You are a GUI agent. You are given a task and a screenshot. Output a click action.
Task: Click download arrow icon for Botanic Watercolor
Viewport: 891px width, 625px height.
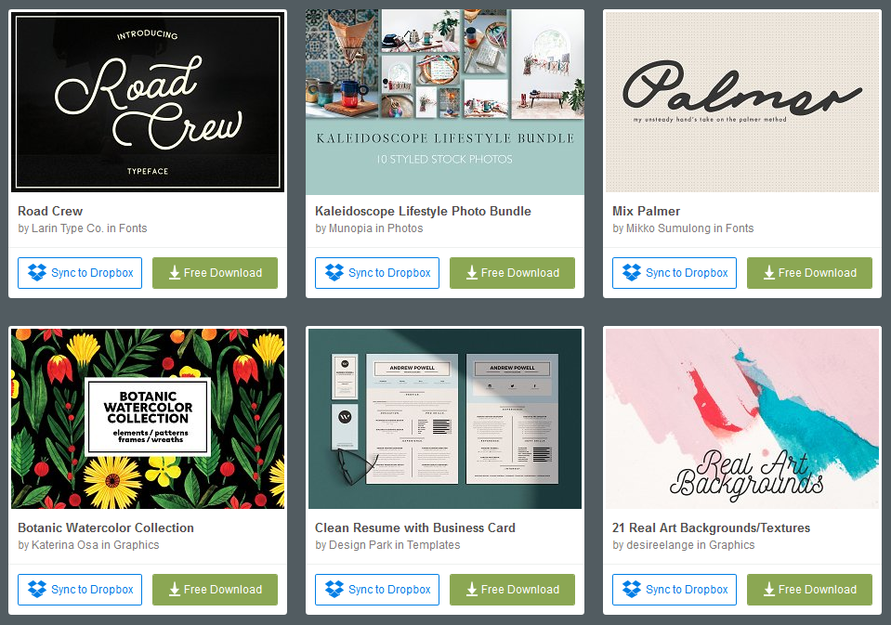coord(175,589)
